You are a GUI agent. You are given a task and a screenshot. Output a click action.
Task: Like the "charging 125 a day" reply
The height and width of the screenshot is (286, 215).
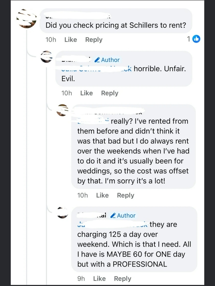pyautogui.click(x=99, y=279)
